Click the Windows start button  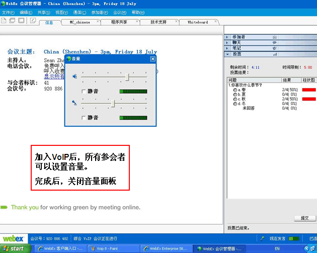point(16,248)
